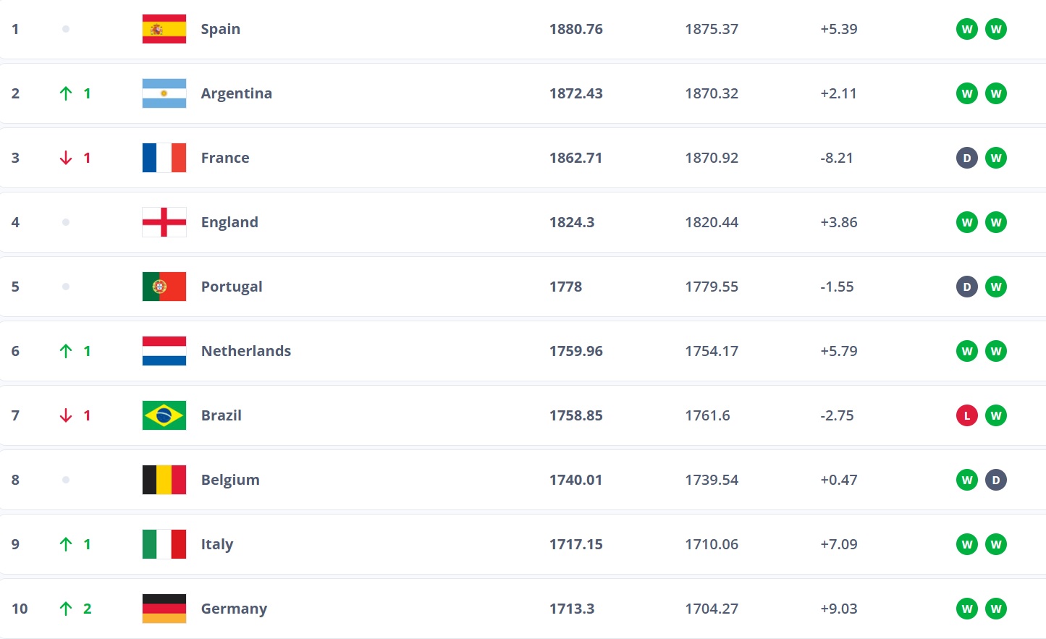Click the Germany flag icon
This screenshot has width=1046, height=639.
164,609
